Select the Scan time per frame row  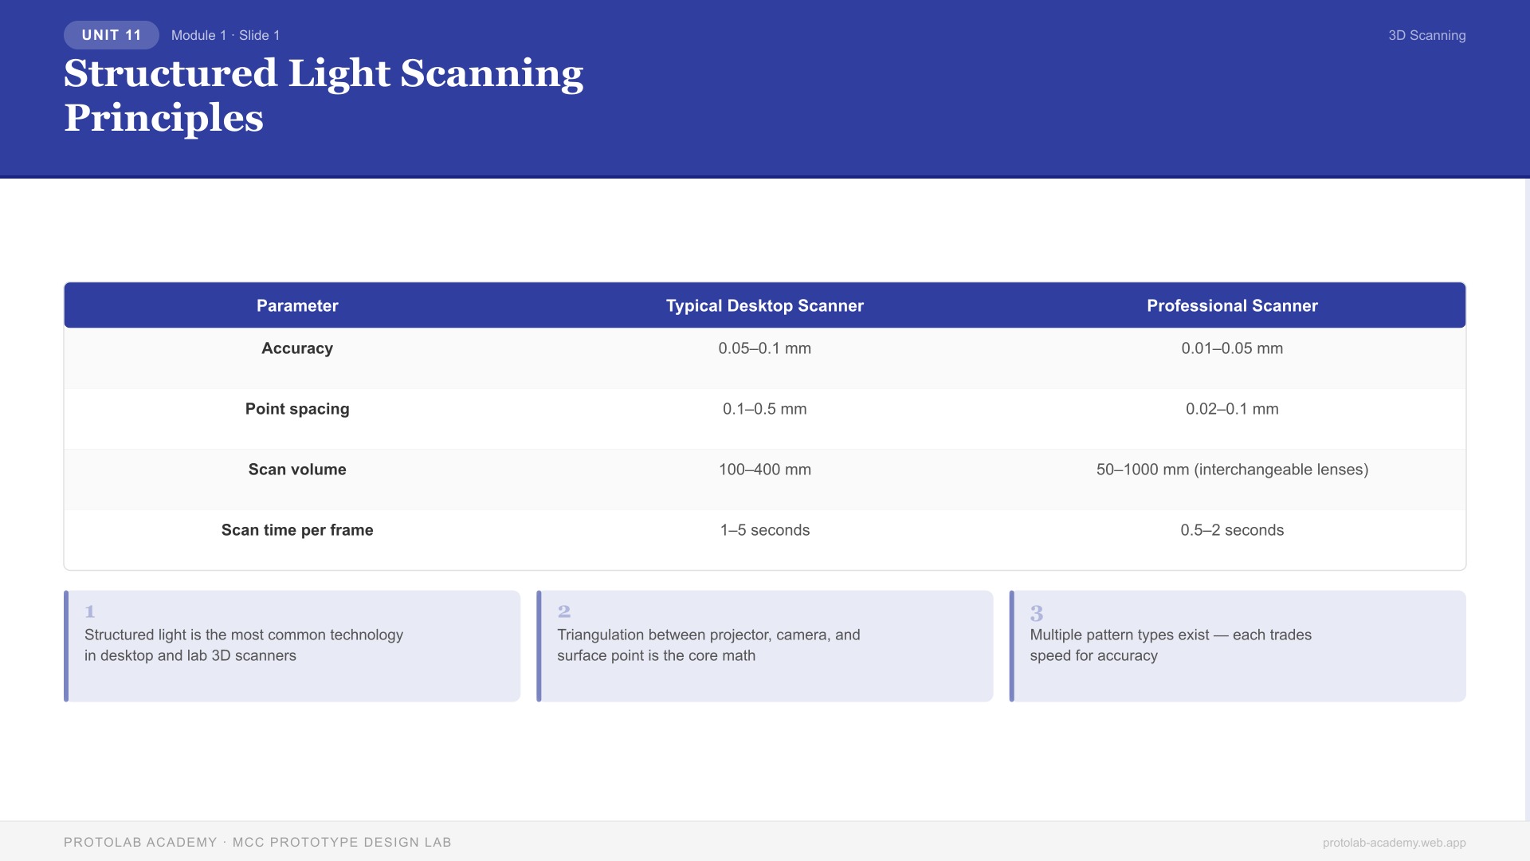(x=765, y=539)
